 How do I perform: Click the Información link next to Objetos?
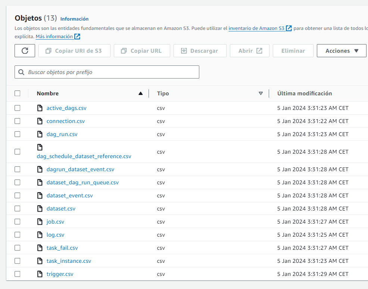point(74,19)
